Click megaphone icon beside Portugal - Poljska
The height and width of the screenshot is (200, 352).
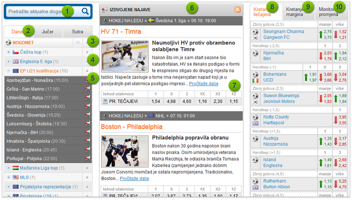point(87,159)
